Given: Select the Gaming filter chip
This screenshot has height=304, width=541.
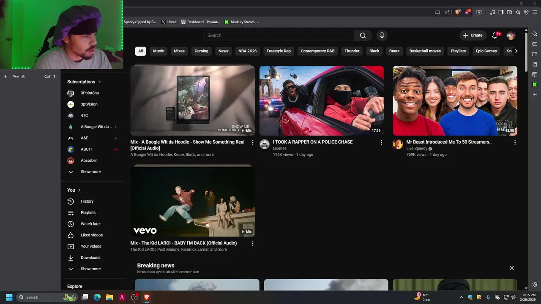Looking at the screenshot, I should (x=201, y=51).
